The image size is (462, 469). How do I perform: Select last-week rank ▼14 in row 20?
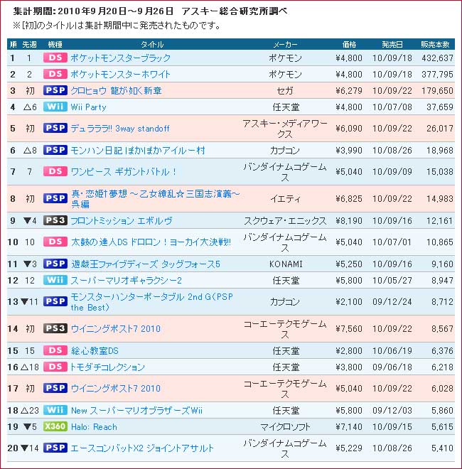(30, 448)
